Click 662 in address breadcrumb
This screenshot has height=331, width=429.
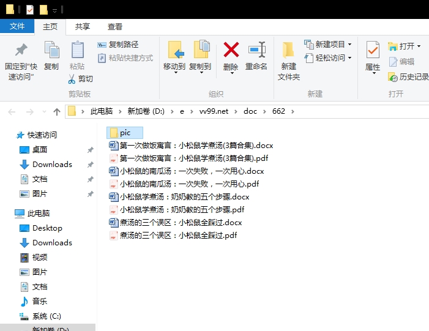pyautogui.click(x=278, y=111)
